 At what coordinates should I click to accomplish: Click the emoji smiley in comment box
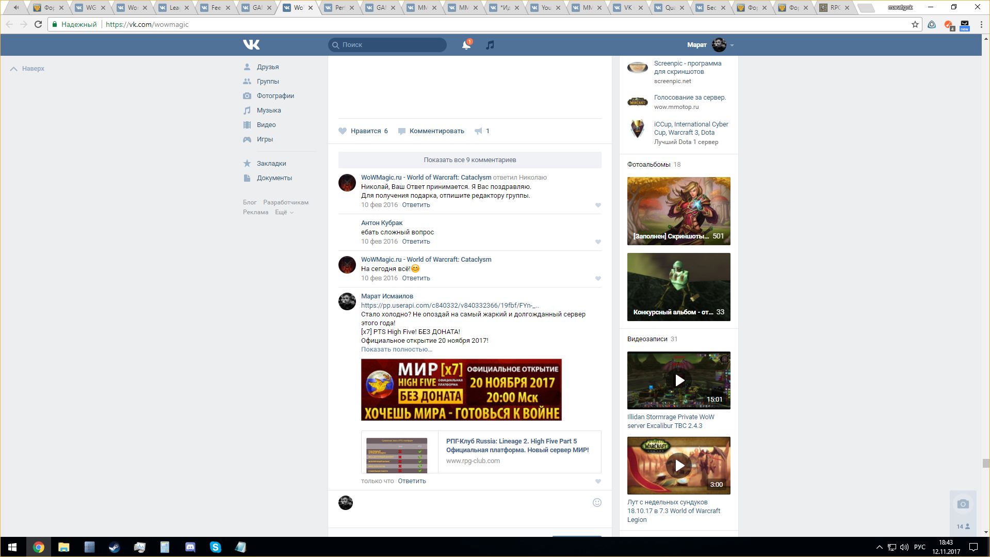pyautogui.click(x=597, y=502)
